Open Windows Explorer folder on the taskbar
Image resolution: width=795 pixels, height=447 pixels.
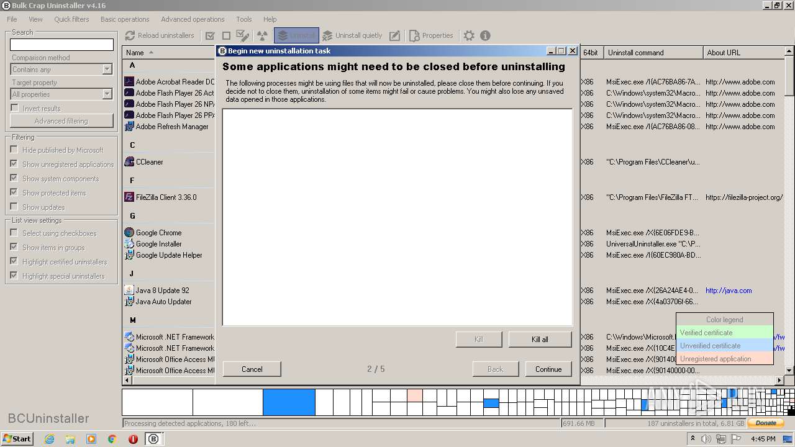point(70,439)
